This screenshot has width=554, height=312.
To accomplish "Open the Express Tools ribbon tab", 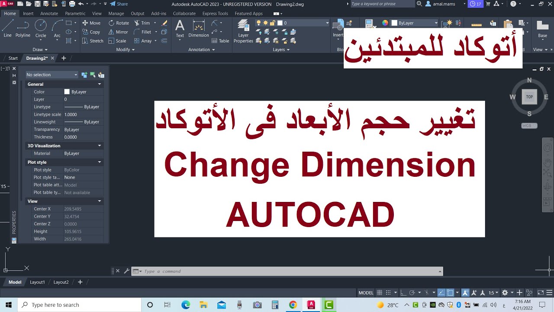I will 215,13.
